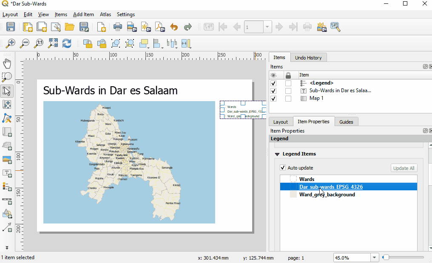Screen dimensions: 432x263
Task: Toggle lock checkbox for the Legend item
Action: 288,83
